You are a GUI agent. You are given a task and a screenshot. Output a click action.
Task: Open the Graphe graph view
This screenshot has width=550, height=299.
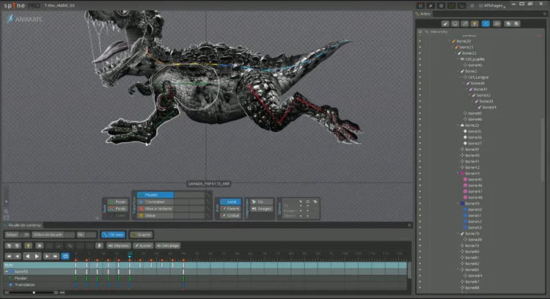click(x=142, y=235)
